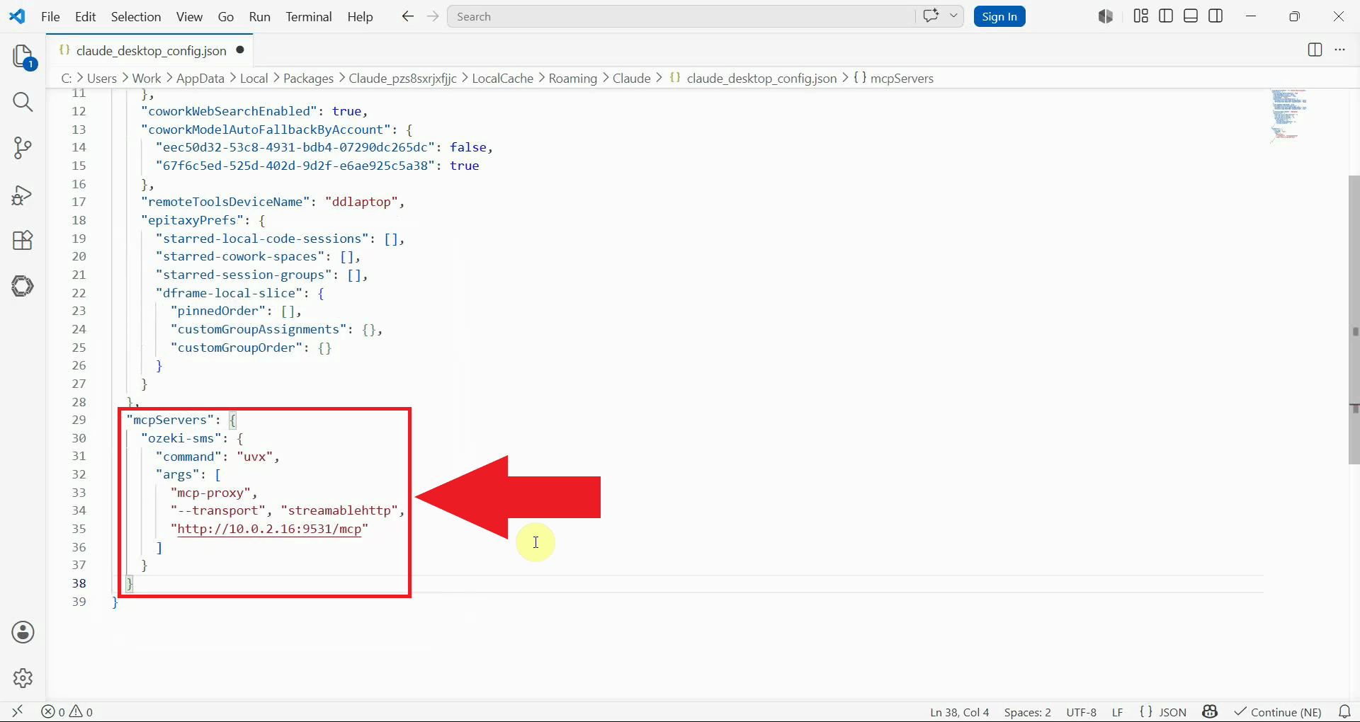Click LocalCache in the breadcrumb path
Viewport: 1360px width, 722px height.
point(502,79)
